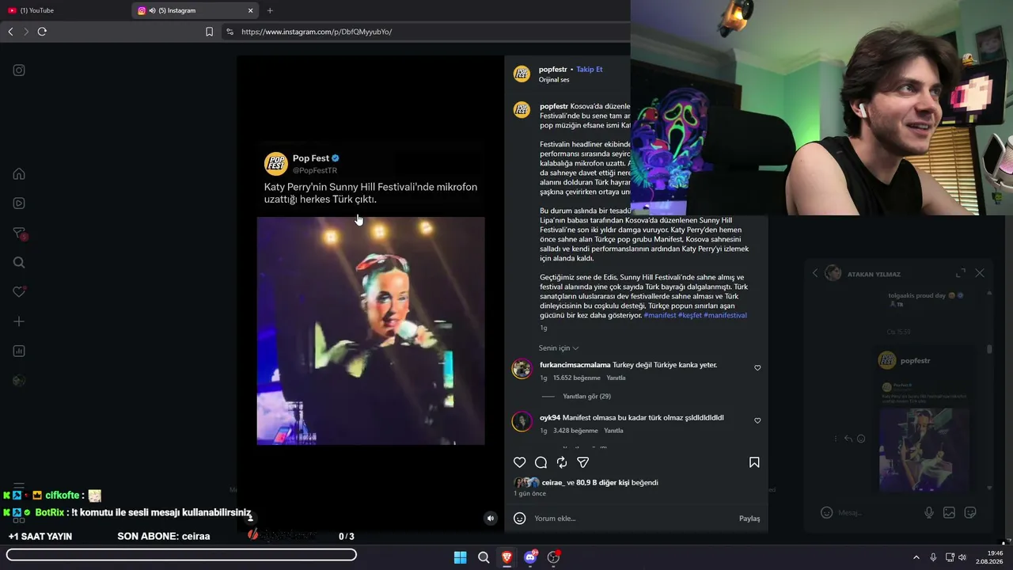Viewport: 1013px width, 570px height.
Task: Click the Katy Perry video thumbnail
Action: click(x=370, y=331)
